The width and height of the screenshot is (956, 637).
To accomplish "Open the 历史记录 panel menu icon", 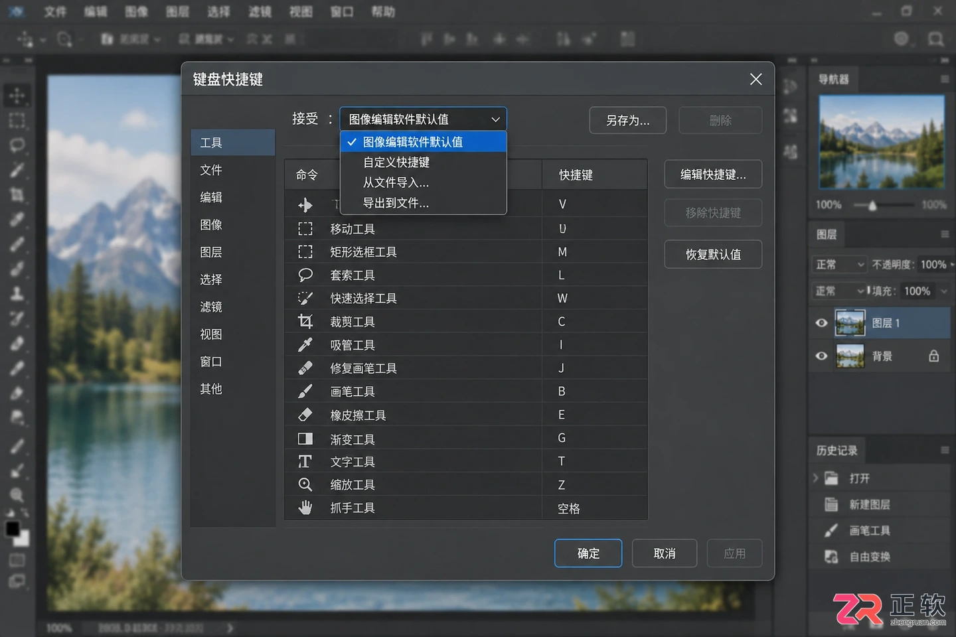I will (945, 450).
